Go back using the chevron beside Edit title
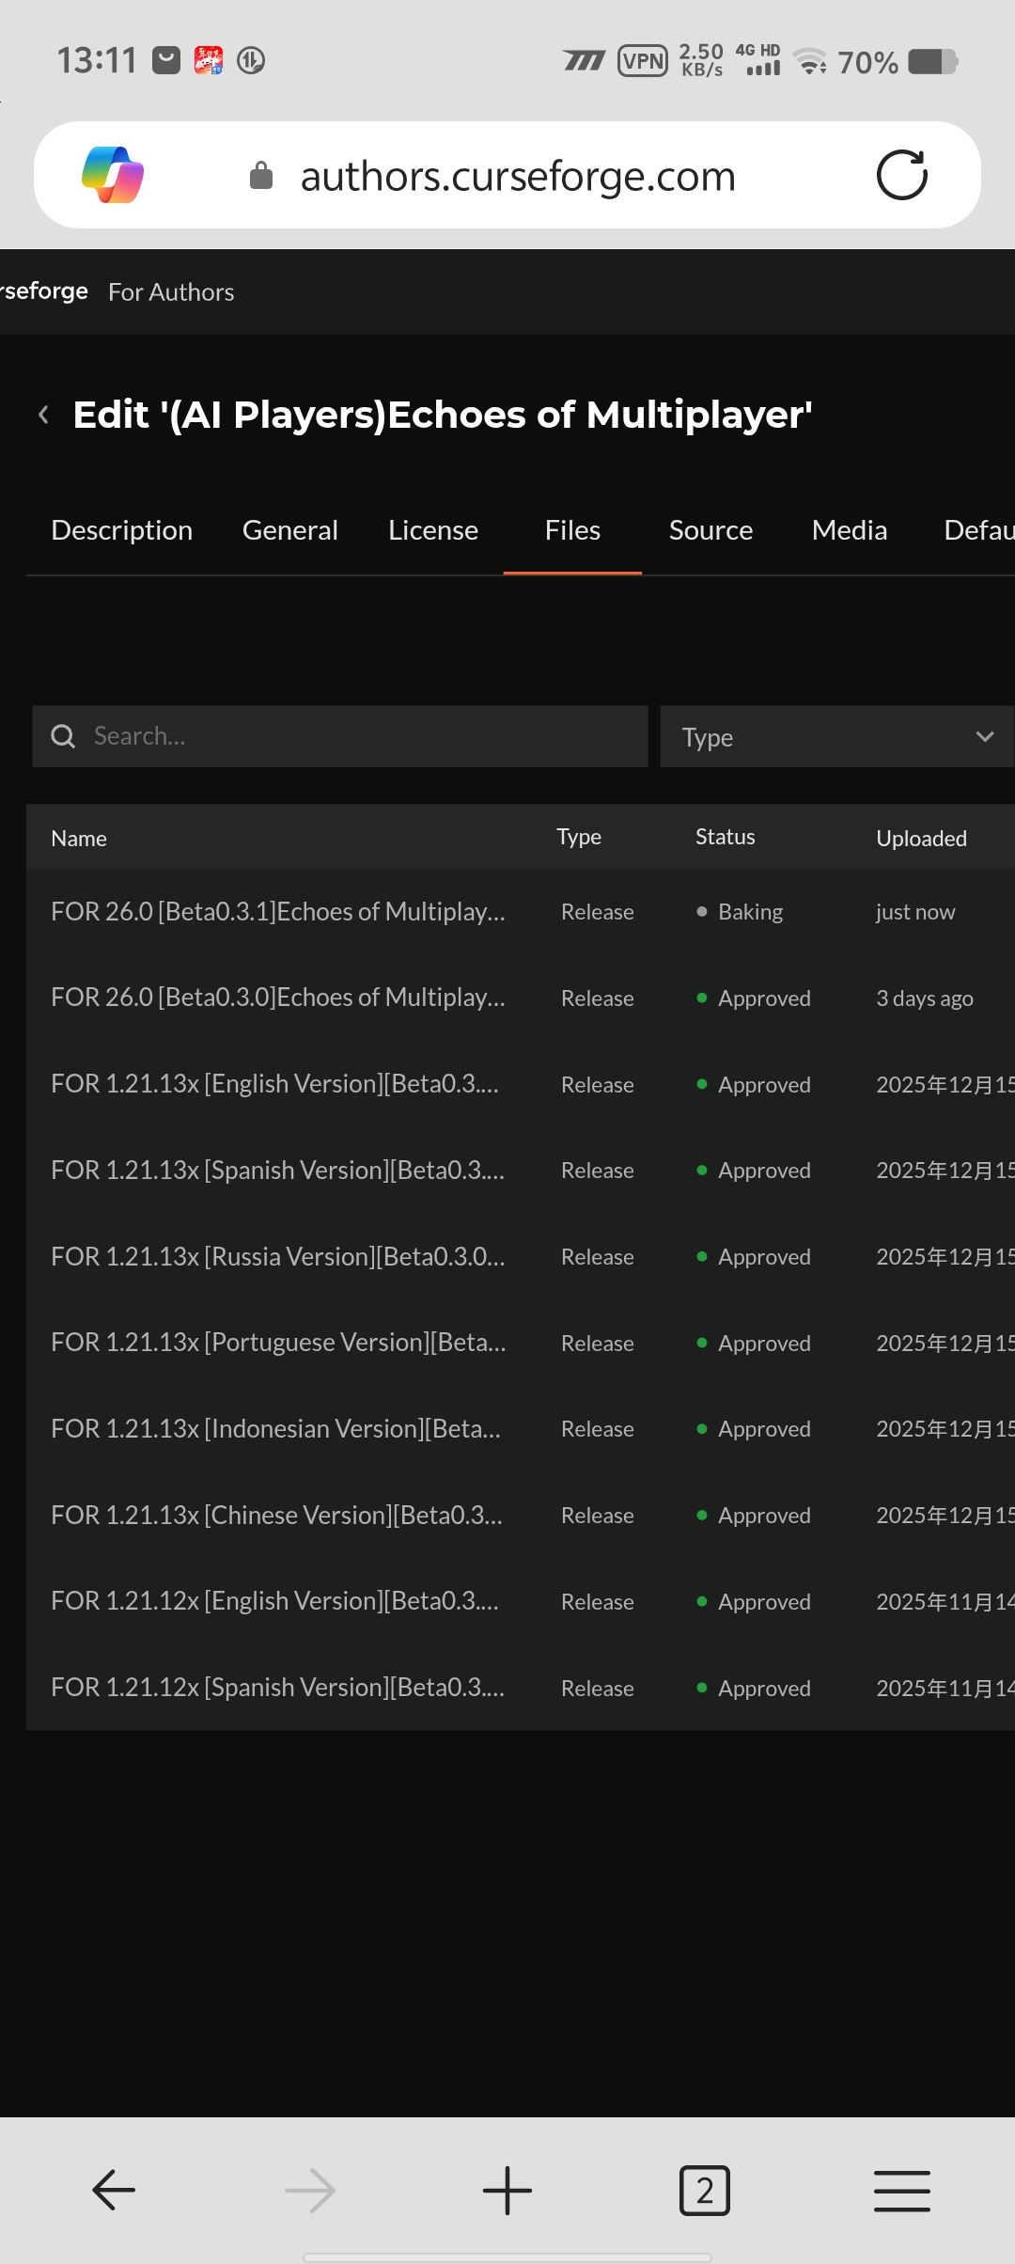This screenshot has width=1015, height=2264. 43,415
